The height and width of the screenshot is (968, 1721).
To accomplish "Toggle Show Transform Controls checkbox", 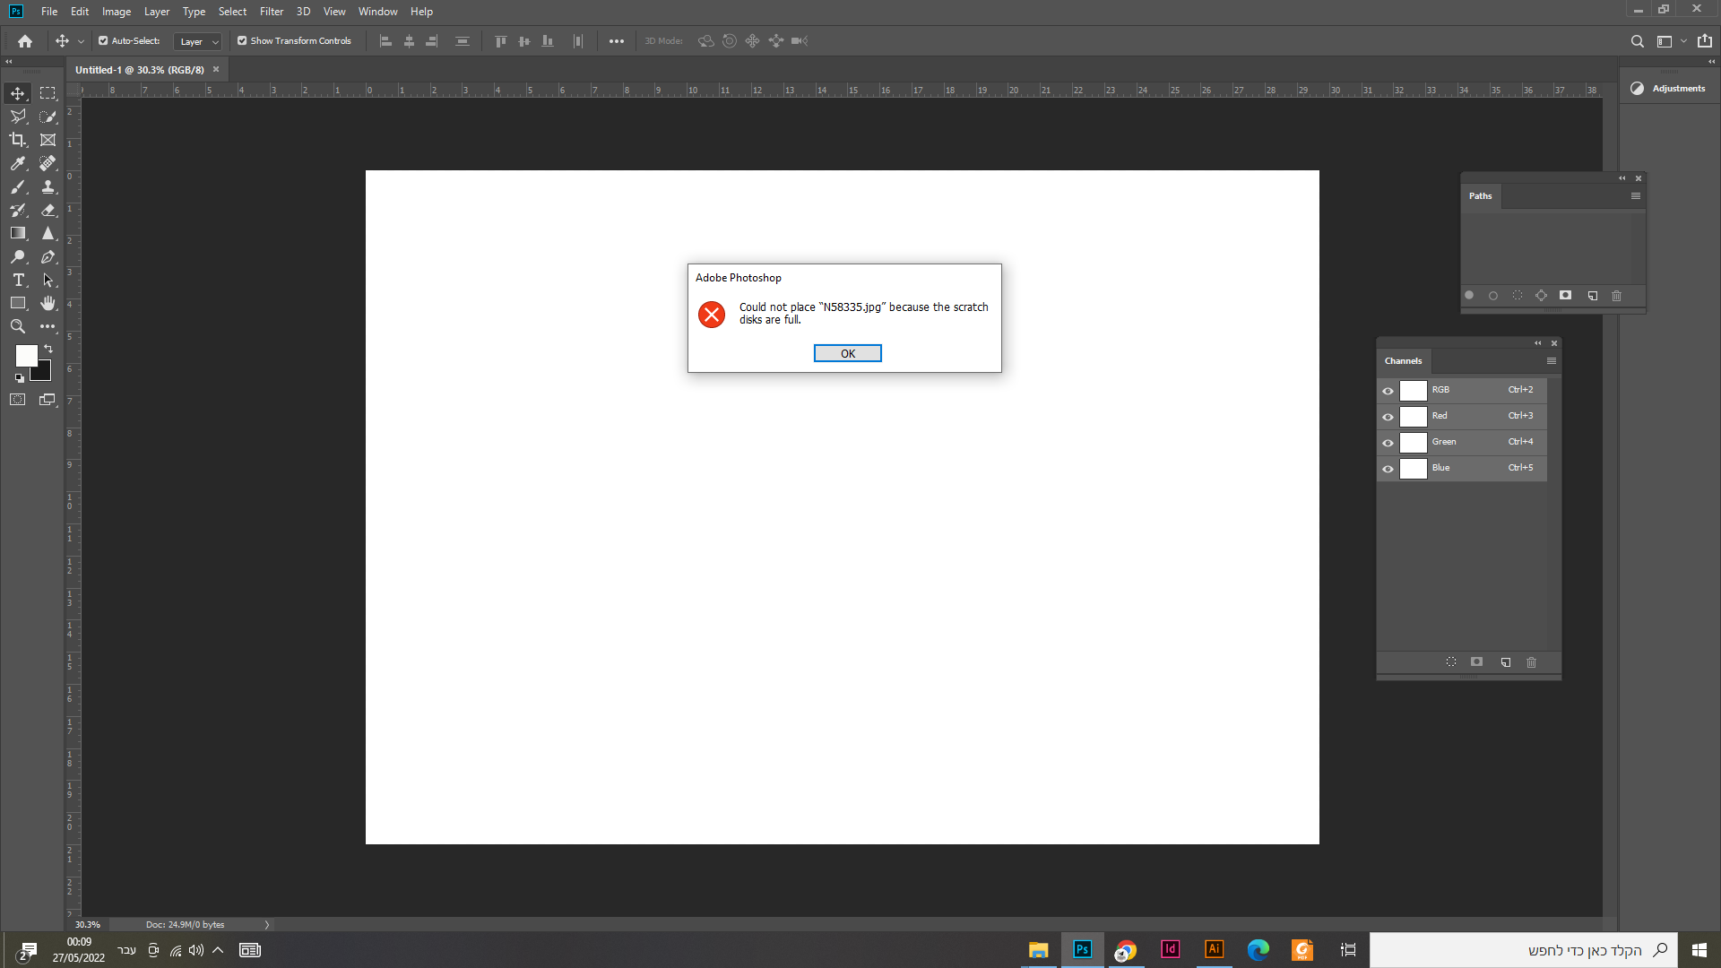I will pyautogui.click(x=242, y=41).
